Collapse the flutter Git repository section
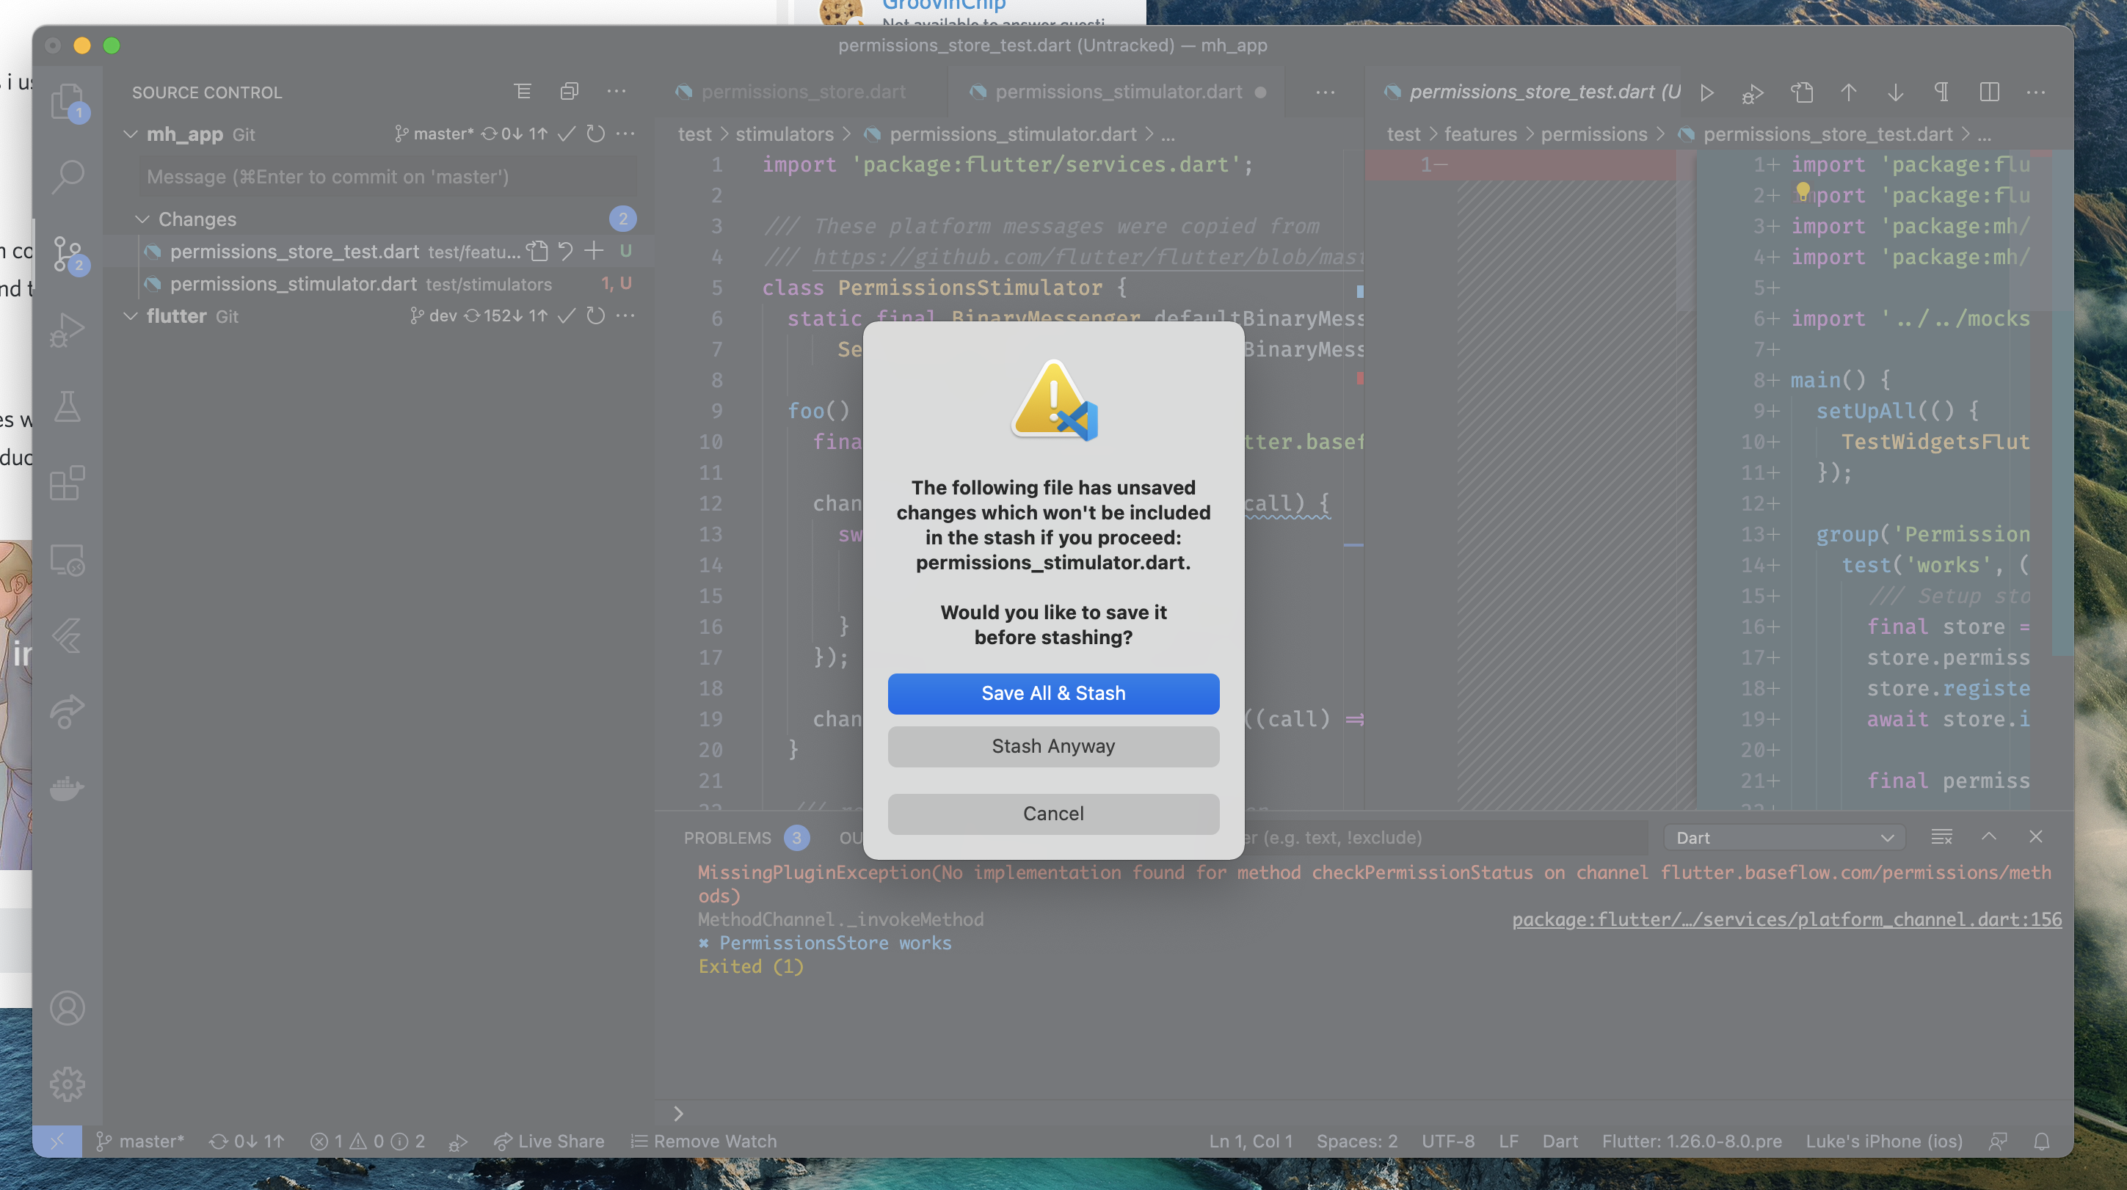The image size is (2127, 1190). [x=131, y=315]
